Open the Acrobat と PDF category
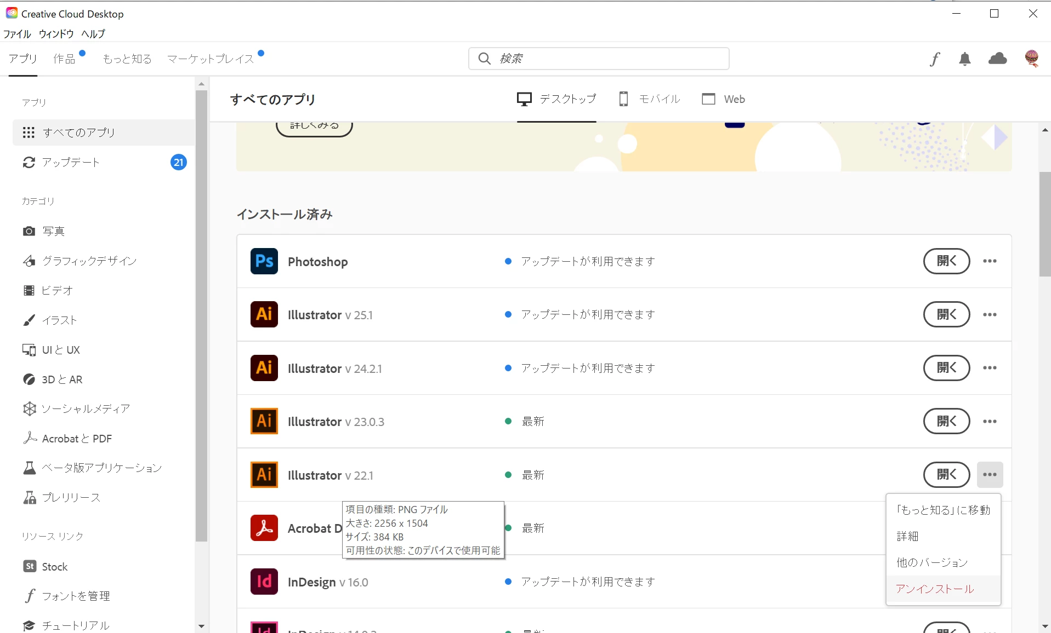Screen dimensions: 1051x633 coord(67,438)
